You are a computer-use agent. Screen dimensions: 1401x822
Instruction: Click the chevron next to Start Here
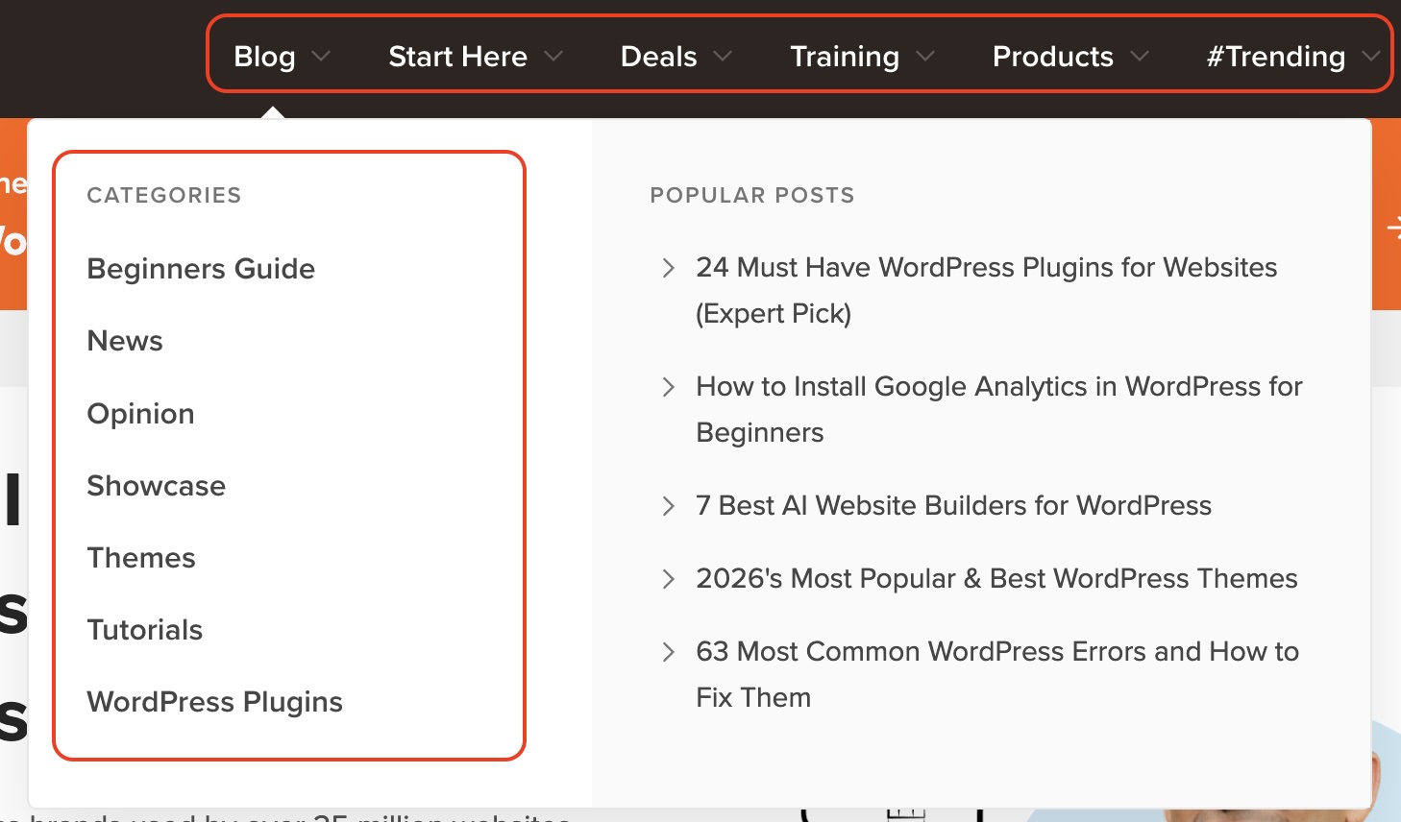click(x=553, y=57)
